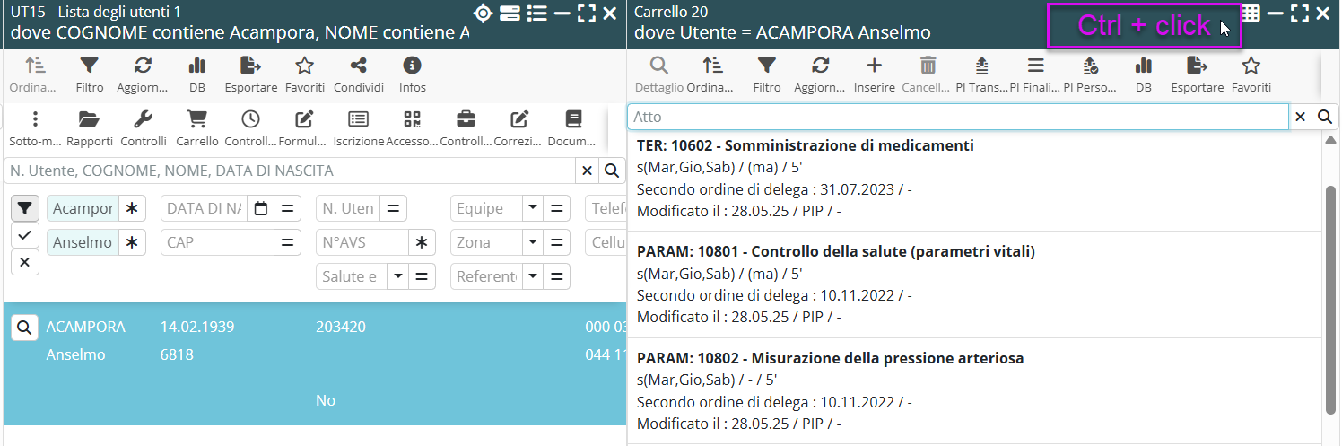Click the Carrello list vertical scrollbar
1342x446 pixels.
click(1331, 296)
